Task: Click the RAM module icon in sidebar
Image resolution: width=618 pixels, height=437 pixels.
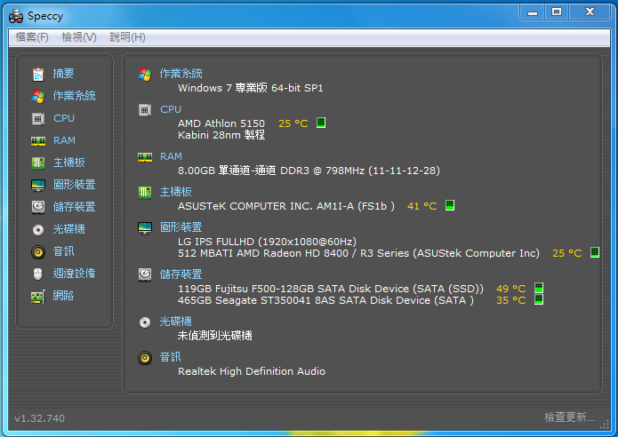Action: (38, 141)
